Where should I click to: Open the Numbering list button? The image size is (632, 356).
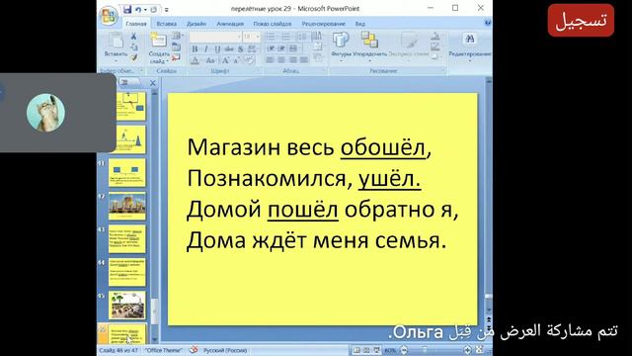285,37
